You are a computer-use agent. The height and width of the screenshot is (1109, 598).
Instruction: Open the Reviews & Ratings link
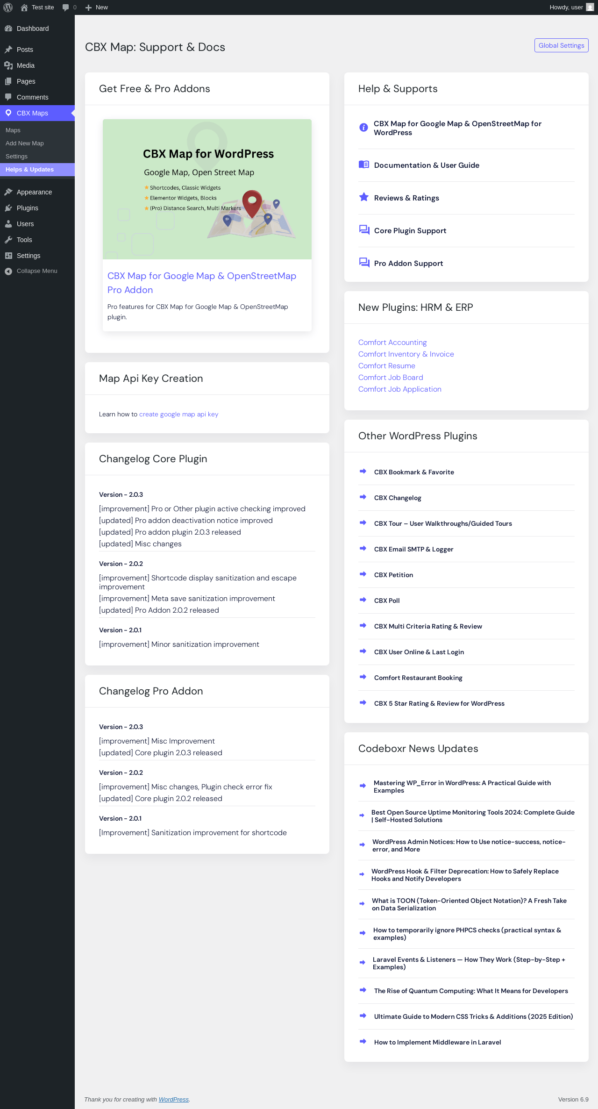[406, 198]
